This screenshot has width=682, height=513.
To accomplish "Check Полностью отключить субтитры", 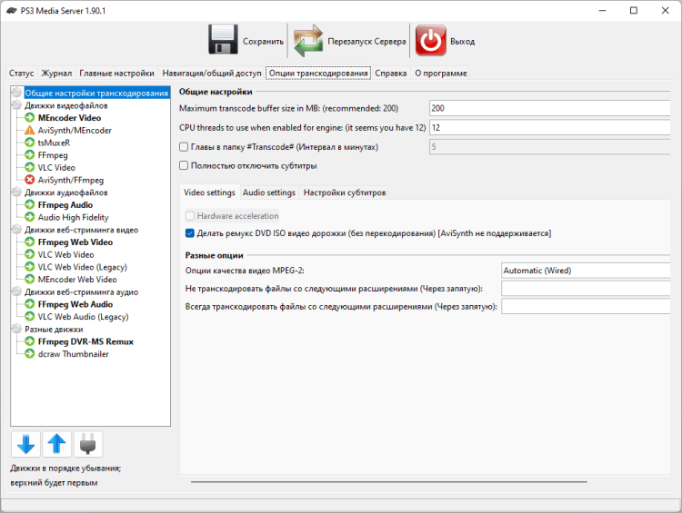I will [x=184, y=165].
